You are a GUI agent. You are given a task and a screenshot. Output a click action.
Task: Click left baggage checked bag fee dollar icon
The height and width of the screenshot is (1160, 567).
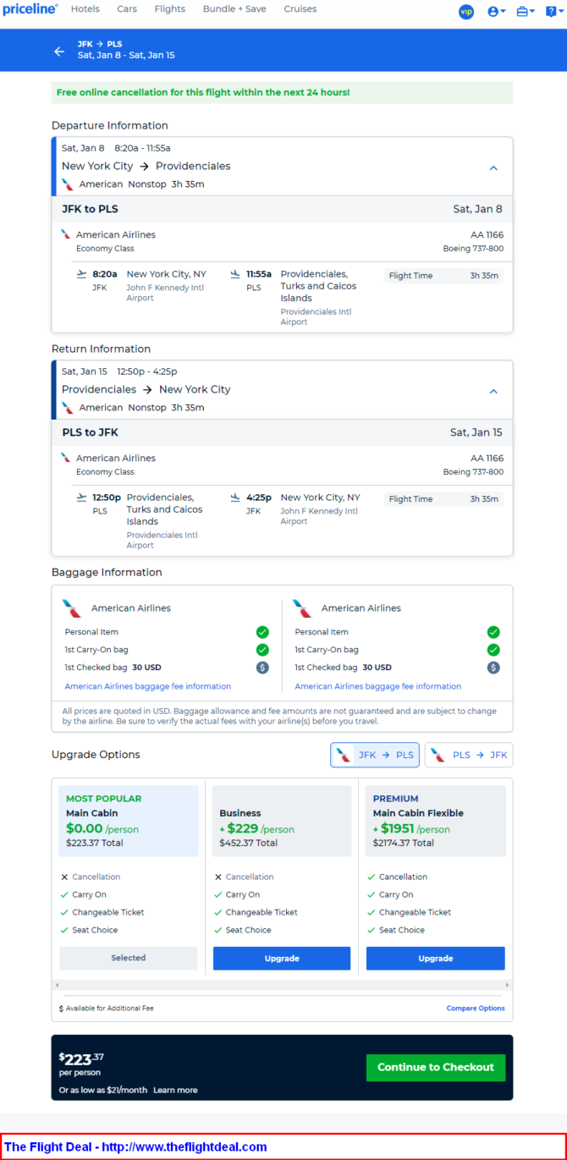[x=262, y=668]
